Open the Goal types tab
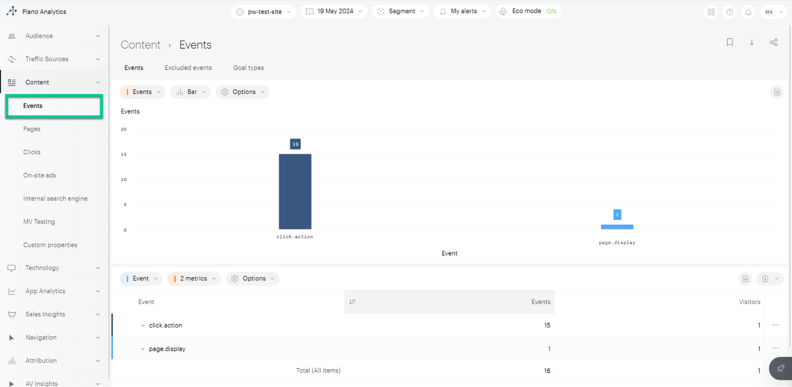The width and height of the screenshot is (792, 387). [248, 68]
